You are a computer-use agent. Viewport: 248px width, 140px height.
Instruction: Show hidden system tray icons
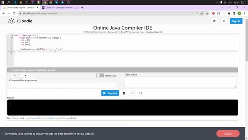click(x=217, y=2)
